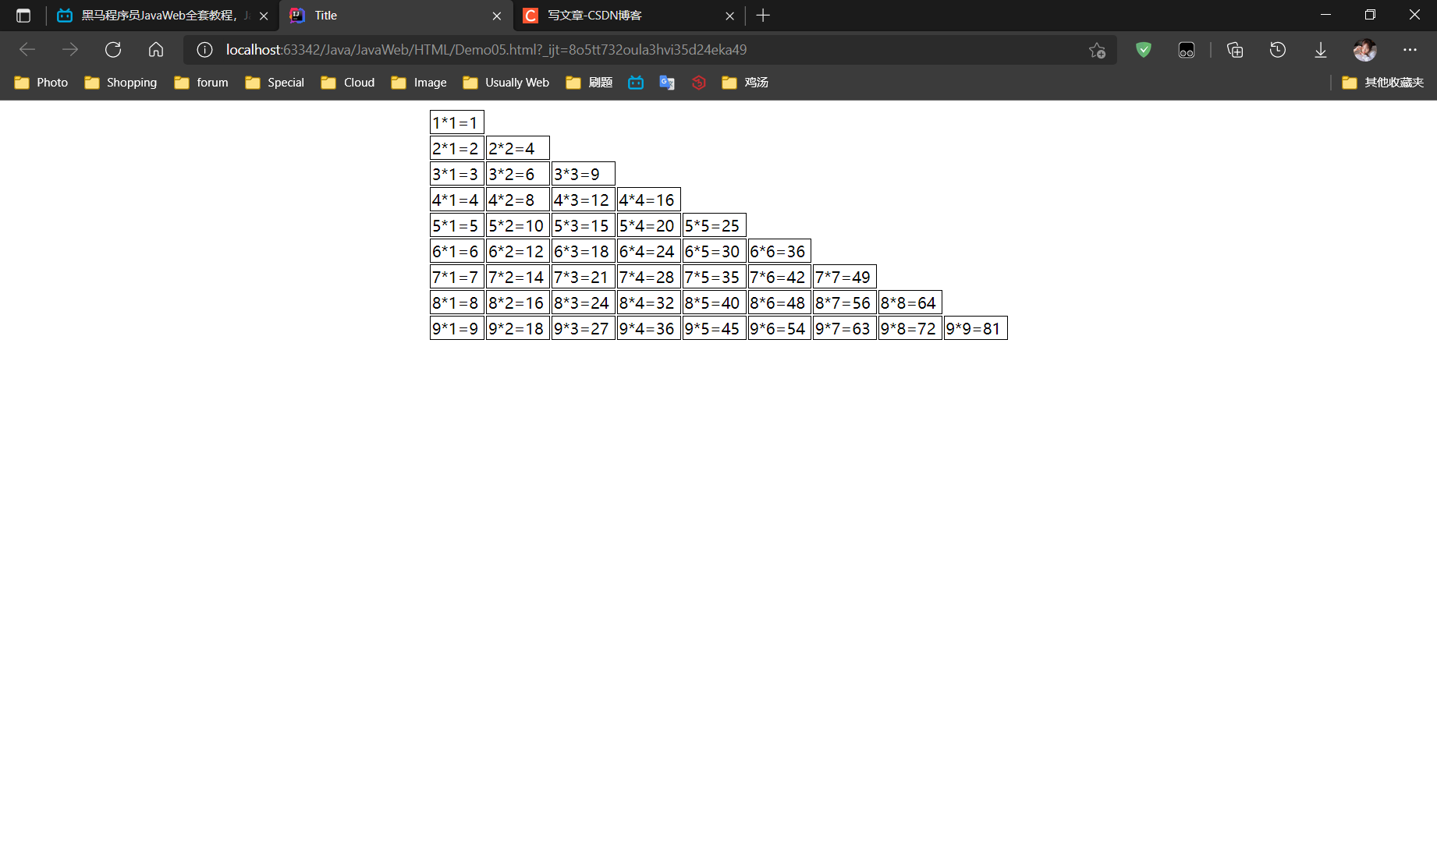This screenshot has width=1437, height=842.
Task: Click the 3*1=3 table cell
Action: 457,174
